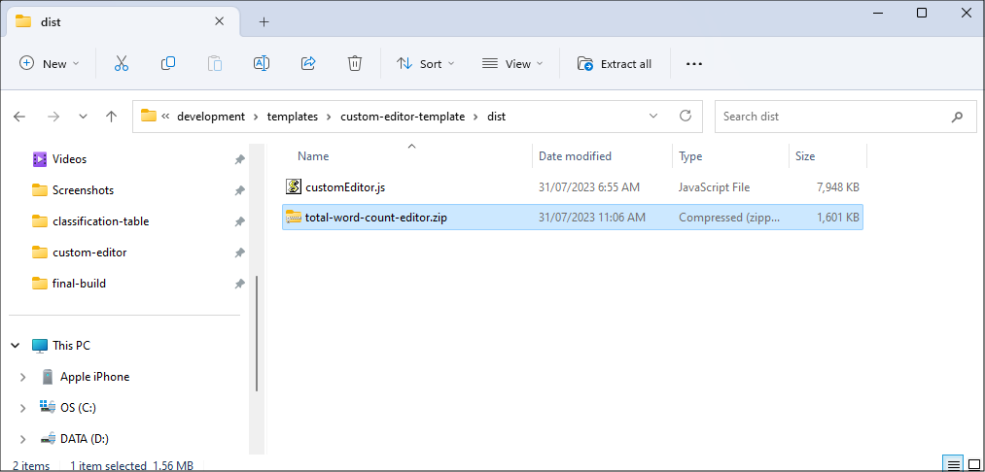Open Videos in the sidebar

70,159
